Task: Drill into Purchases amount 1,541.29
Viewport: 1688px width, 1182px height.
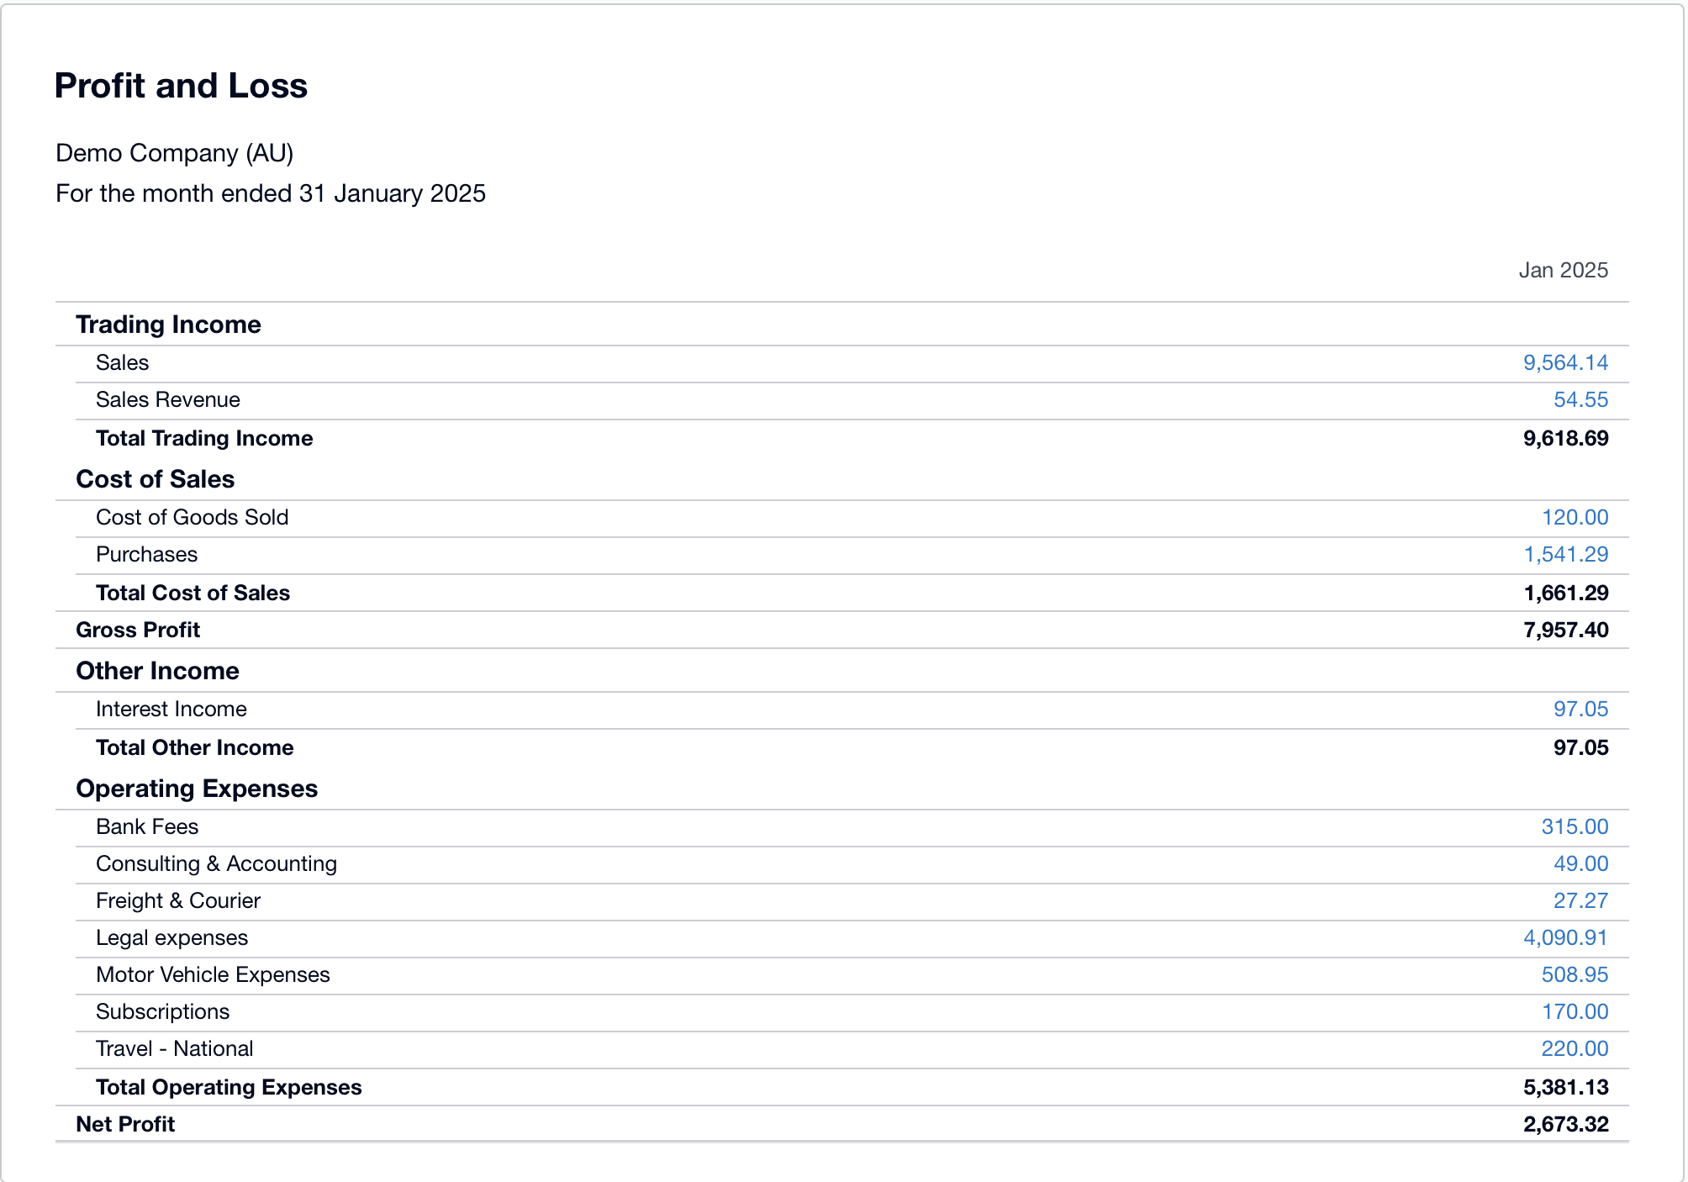Action: coord(1565,554)
